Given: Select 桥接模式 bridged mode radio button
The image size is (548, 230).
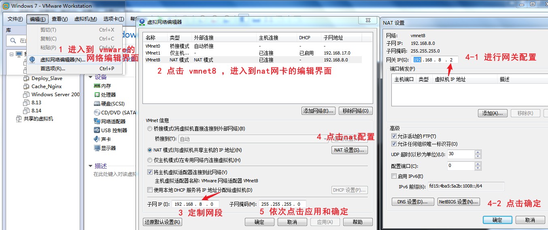Looking at the screenshot, I should (x=150, y=129).
